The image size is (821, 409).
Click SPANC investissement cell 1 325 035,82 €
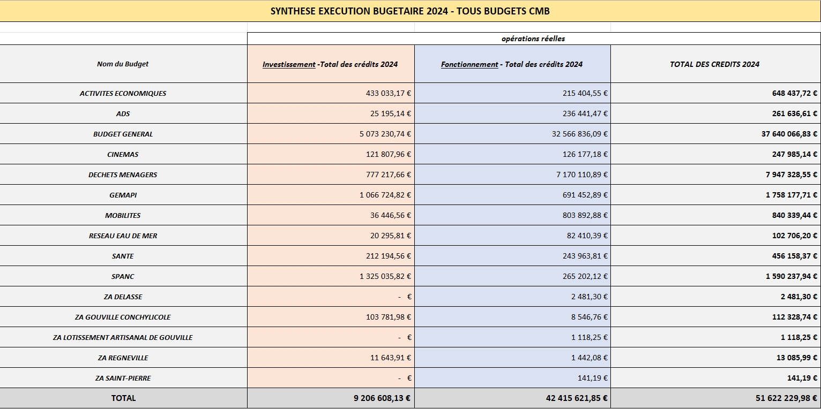[385, 276]
